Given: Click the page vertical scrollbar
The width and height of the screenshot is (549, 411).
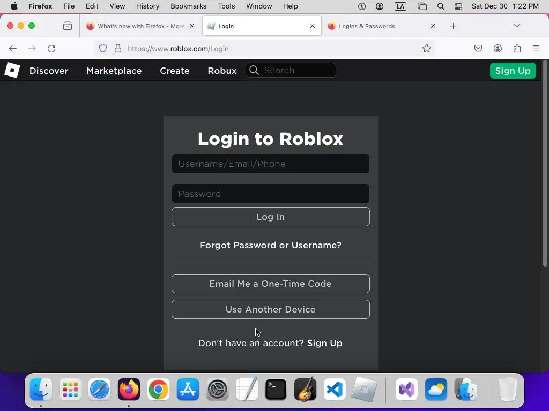Looking at the screenshot, I should click(x=545, y=164).
